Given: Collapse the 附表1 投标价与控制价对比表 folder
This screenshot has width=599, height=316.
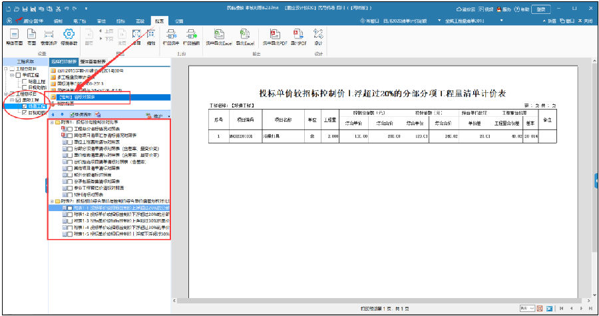Looking at the screenshot, I should click(x=53, y=123).
